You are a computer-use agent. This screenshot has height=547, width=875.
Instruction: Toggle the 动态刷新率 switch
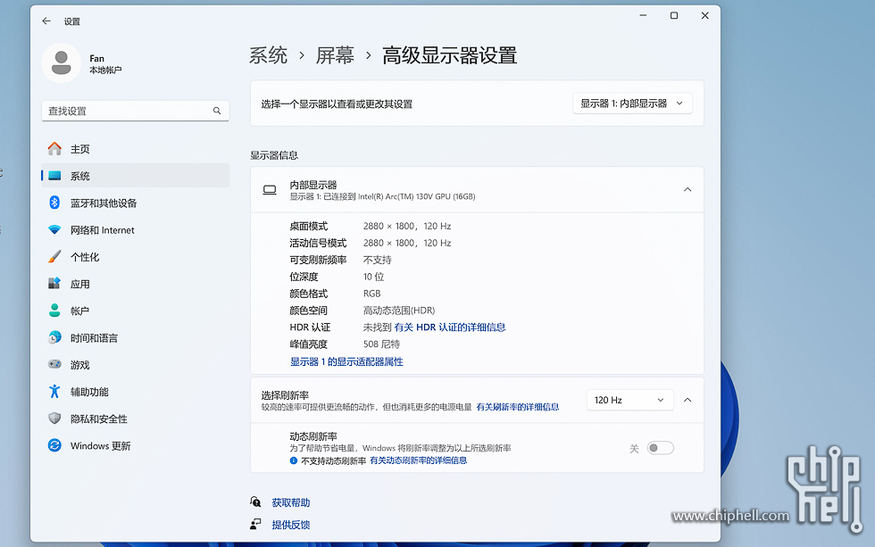pos(660,448)
